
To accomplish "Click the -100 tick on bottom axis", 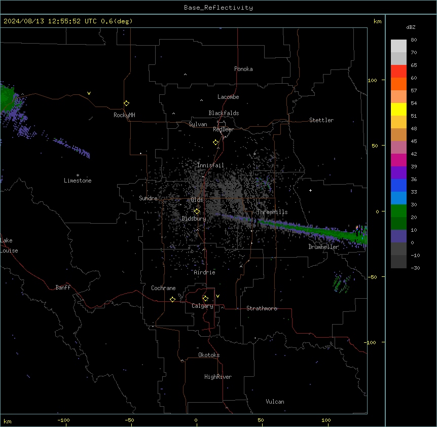I will 64,420.
